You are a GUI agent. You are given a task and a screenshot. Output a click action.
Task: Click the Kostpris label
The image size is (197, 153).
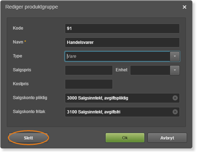[x=21, y=84]
